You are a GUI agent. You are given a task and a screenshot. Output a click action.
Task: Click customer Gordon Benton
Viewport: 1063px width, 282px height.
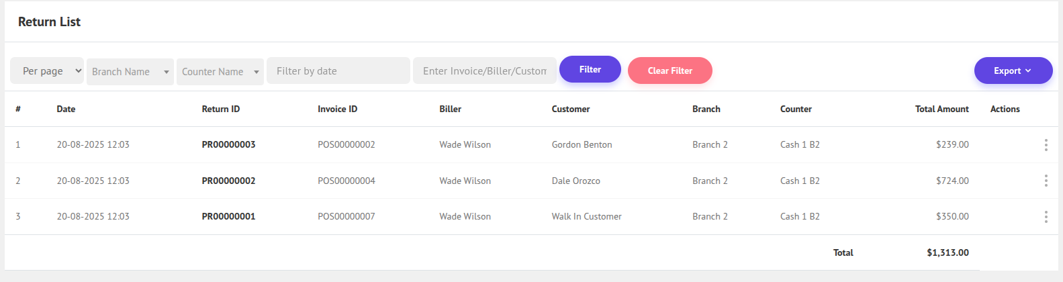click(x=582, y=145)
